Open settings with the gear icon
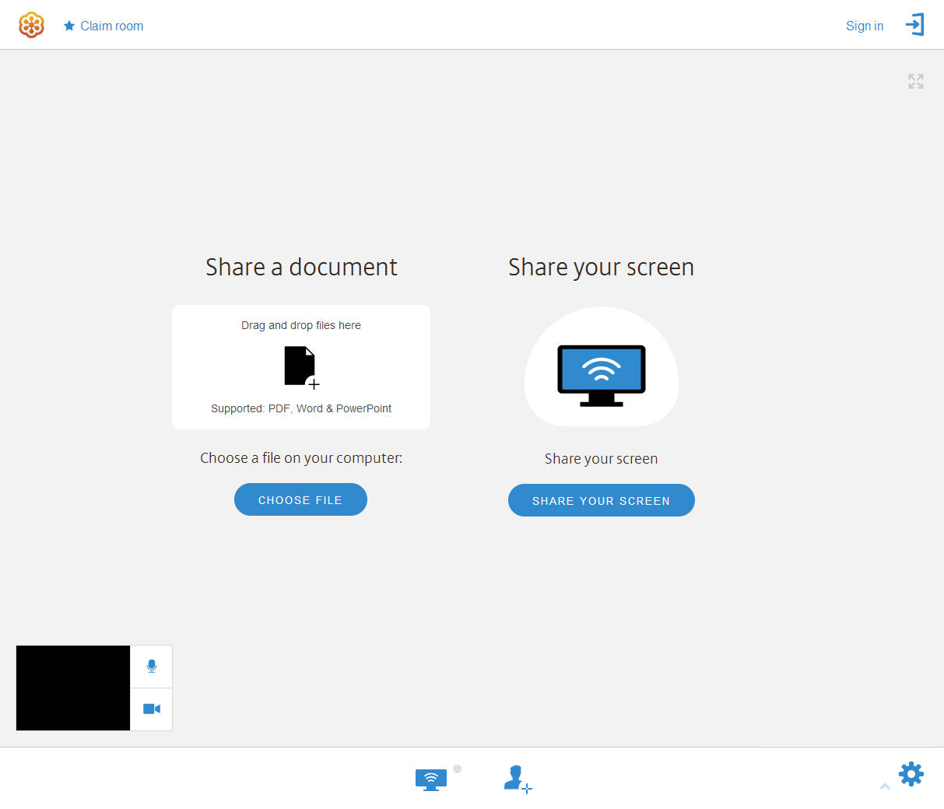The height and width of the screenshot is (809, 944). (911, 774)
